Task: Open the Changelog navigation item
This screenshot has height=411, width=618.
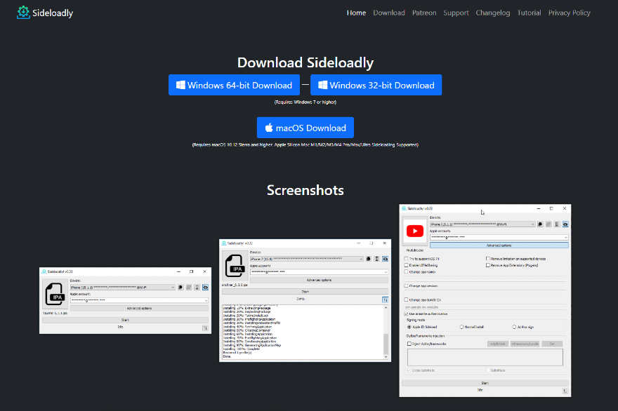Action: tap(492, 13)
